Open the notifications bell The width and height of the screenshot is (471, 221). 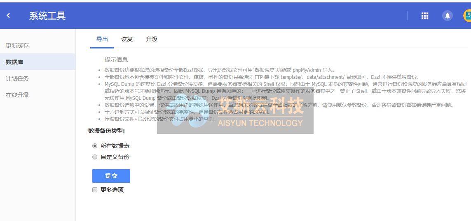coord(447,16)
